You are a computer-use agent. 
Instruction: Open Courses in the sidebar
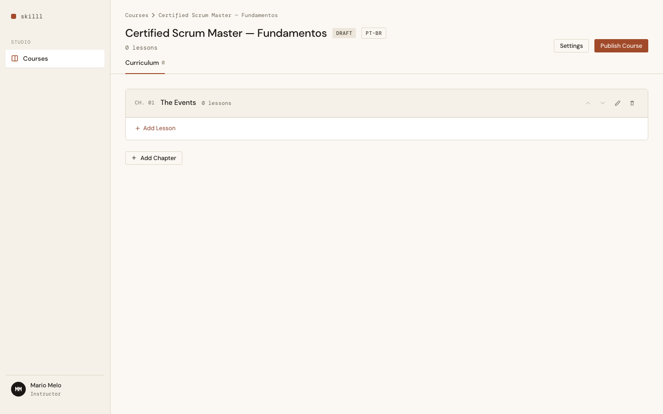(x=55, y=58)
